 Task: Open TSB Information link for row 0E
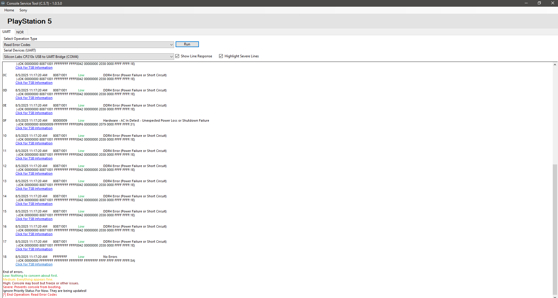[x=34, y=113]
